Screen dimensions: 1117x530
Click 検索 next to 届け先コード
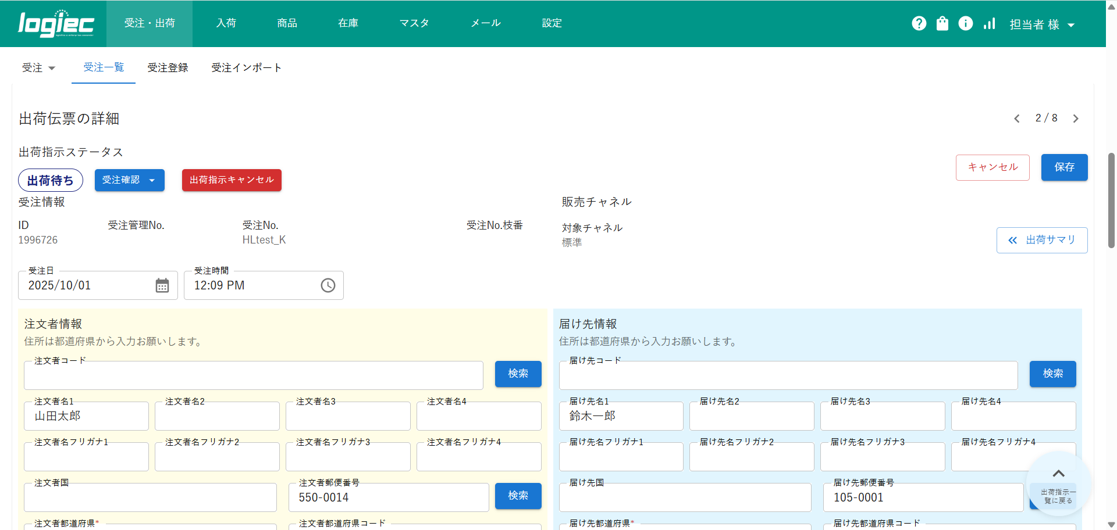(x=1052, y=374)
